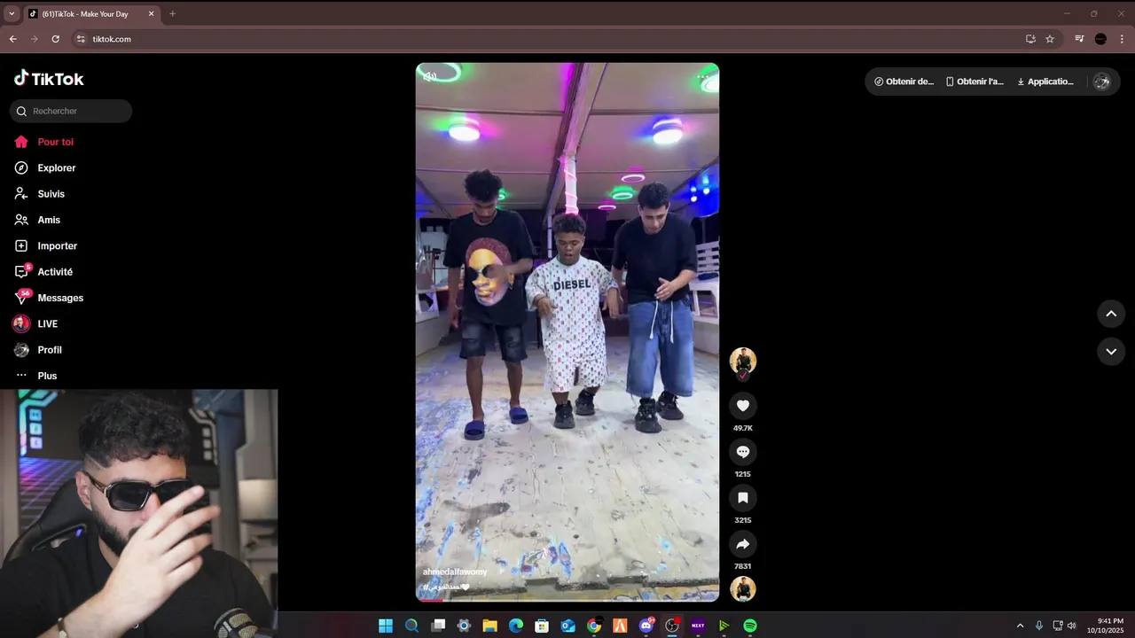
Task: Click the video progress bar
Action: pyautogui.click(x=567, y=600)
